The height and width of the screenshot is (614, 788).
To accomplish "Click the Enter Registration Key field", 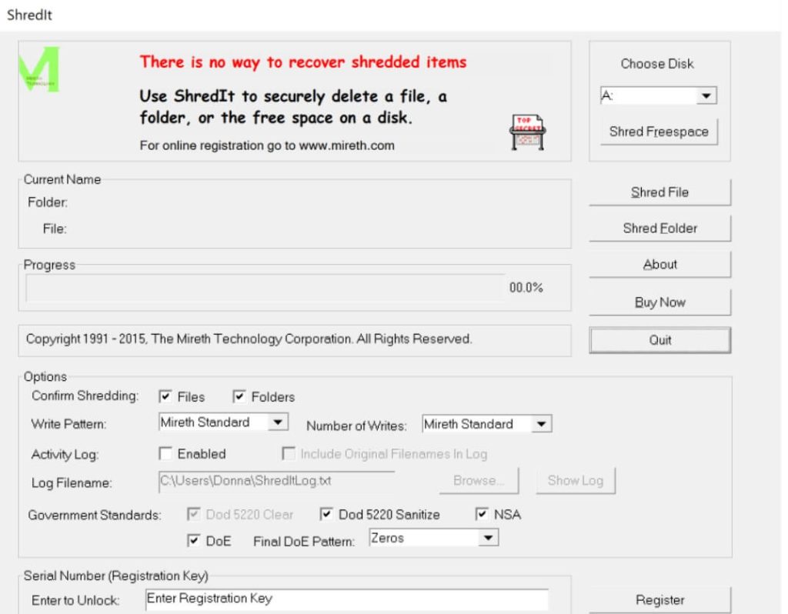I will pos(346,599).
